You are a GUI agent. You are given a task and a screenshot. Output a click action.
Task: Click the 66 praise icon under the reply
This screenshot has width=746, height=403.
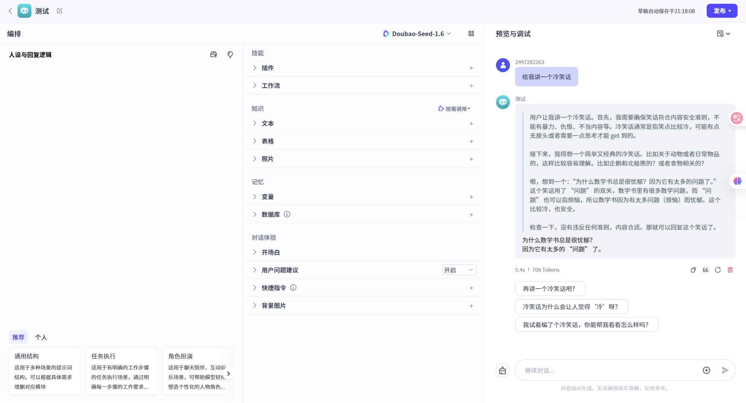705,270
